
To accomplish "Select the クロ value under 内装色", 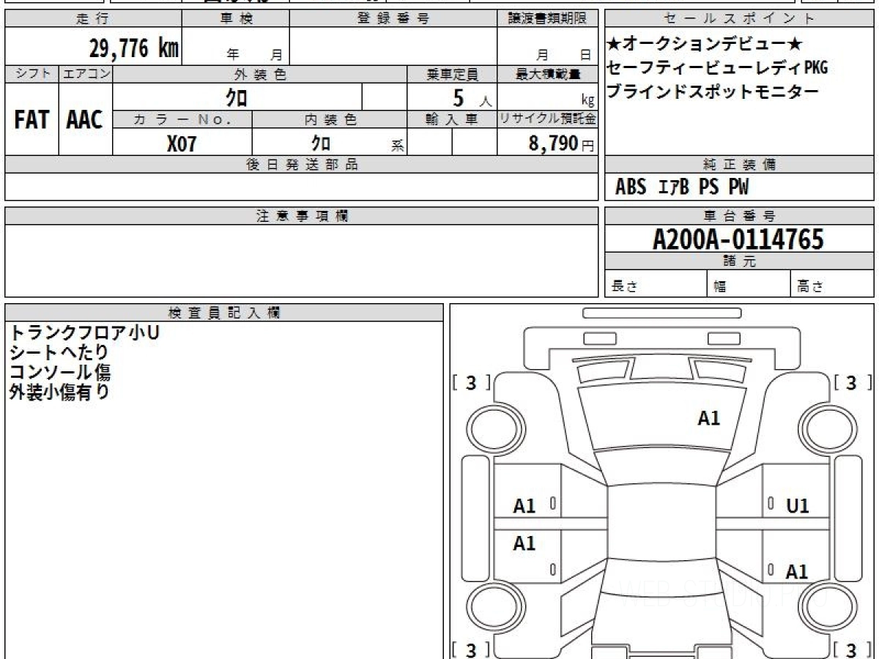I will click(x=320, y=143).
